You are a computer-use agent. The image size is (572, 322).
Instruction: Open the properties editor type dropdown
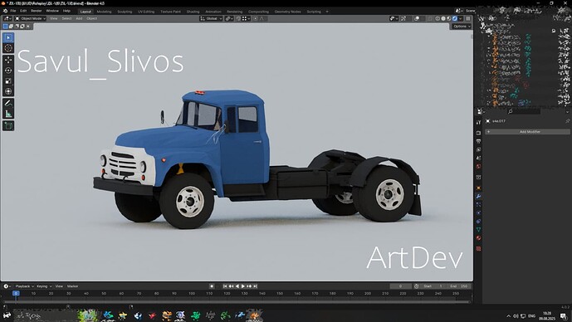(481, 111)
